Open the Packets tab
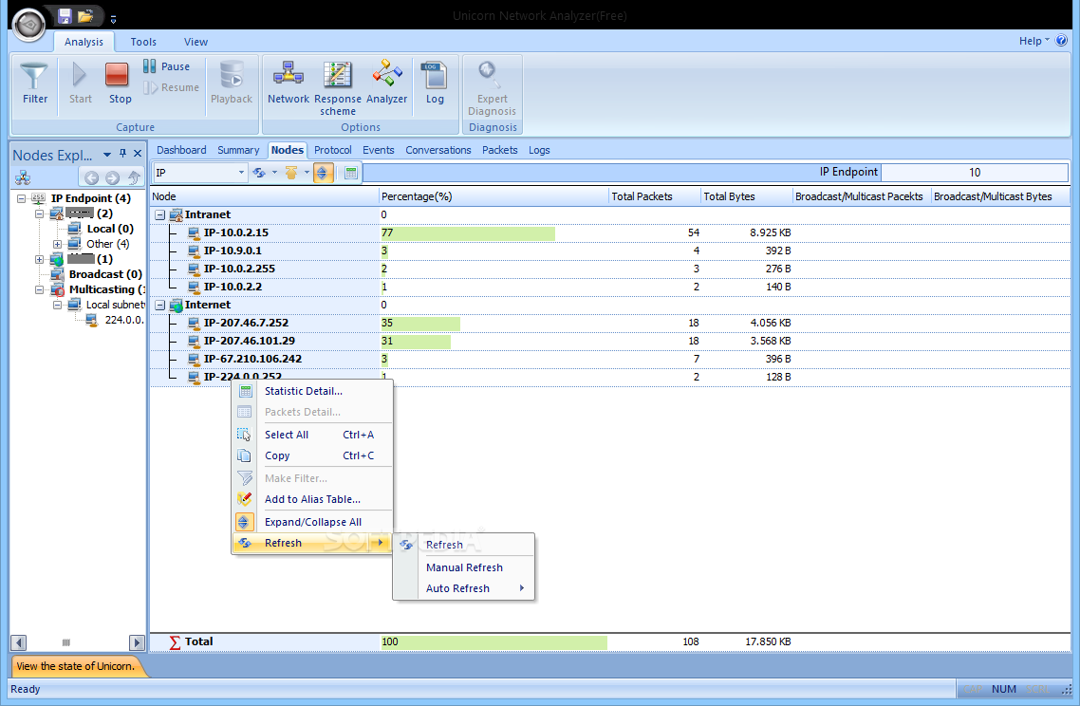This screenshot has width=1080, height=706. click(x=499, y=150)
